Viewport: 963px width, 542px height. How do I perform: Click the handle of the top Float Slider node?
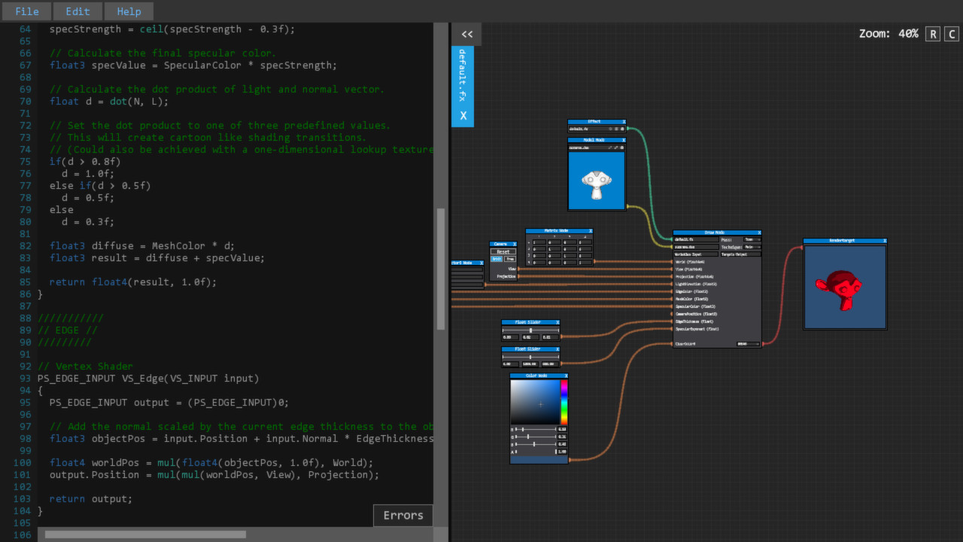pos(530,331)
